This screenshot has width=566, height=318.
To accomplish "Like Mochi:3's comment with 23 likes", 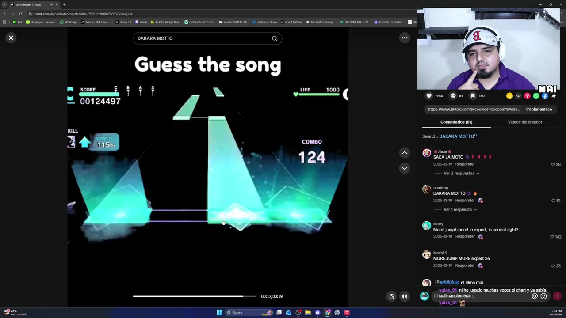I will (x=553, y=266).
